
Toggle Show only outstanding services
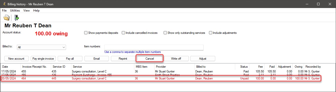tap(165, 33)
